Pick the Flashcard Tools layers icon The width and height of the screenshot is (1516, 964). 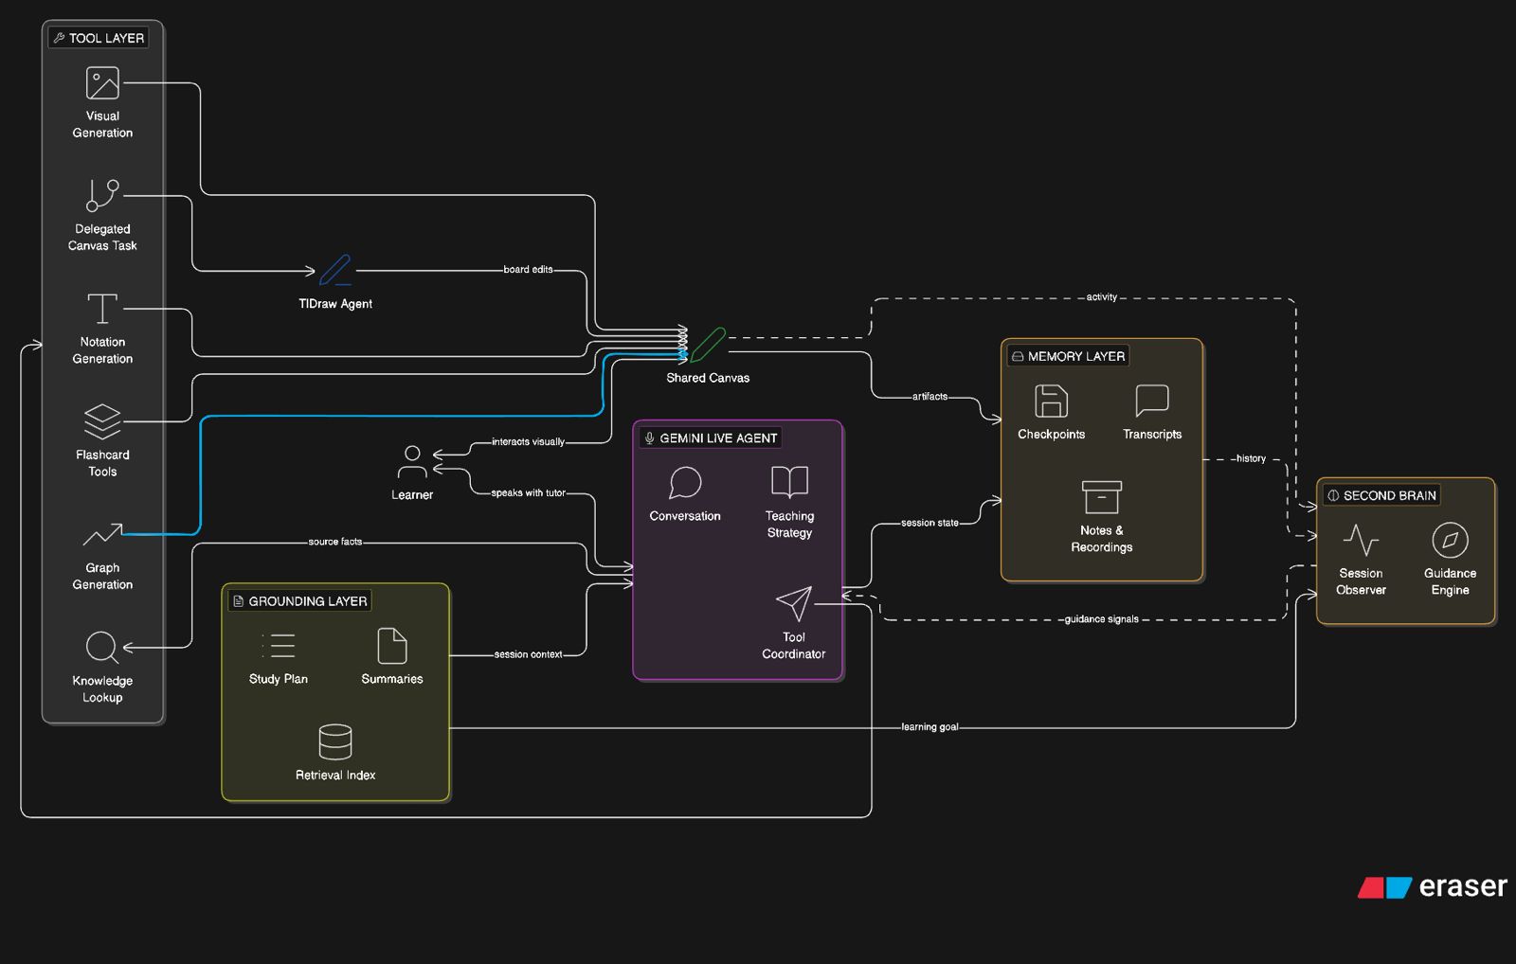click(102, 421)
